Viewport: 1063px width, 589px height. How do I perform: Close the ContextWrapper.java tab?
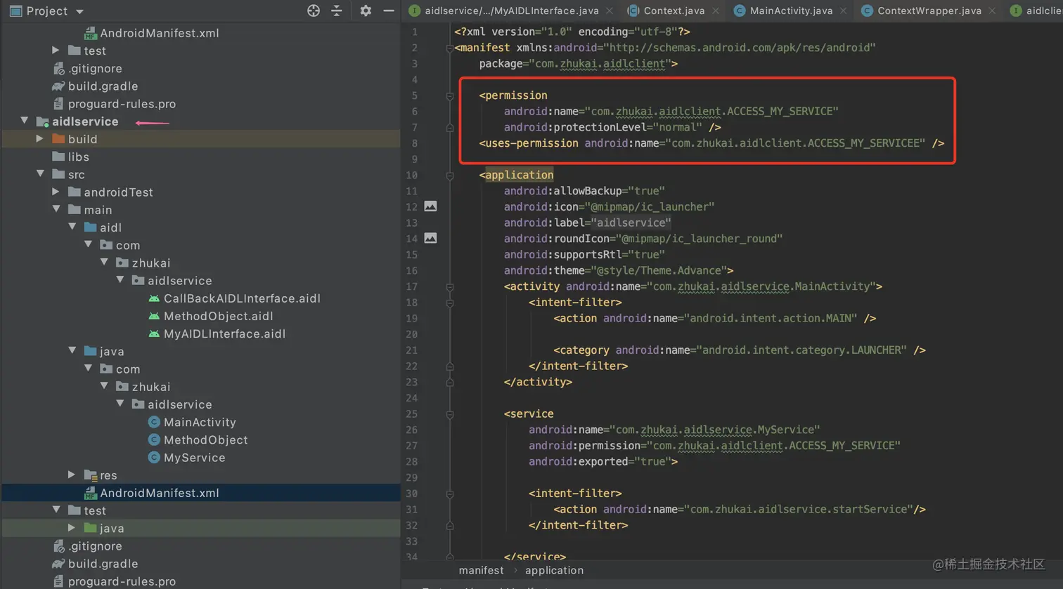point(992,11)
